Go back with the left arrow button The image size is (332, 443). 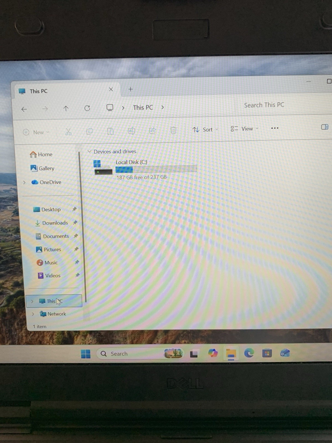pyautogui.click(x=24, y=109)
